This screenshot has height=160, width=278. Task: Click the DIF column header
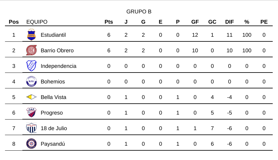pos(229,22)
